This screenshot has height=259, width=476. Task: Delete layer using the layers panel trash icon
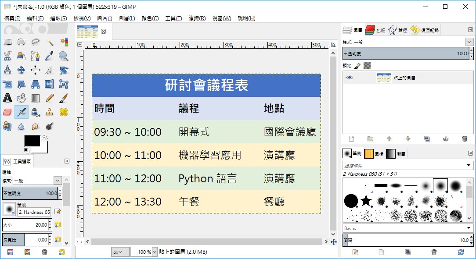465,138
